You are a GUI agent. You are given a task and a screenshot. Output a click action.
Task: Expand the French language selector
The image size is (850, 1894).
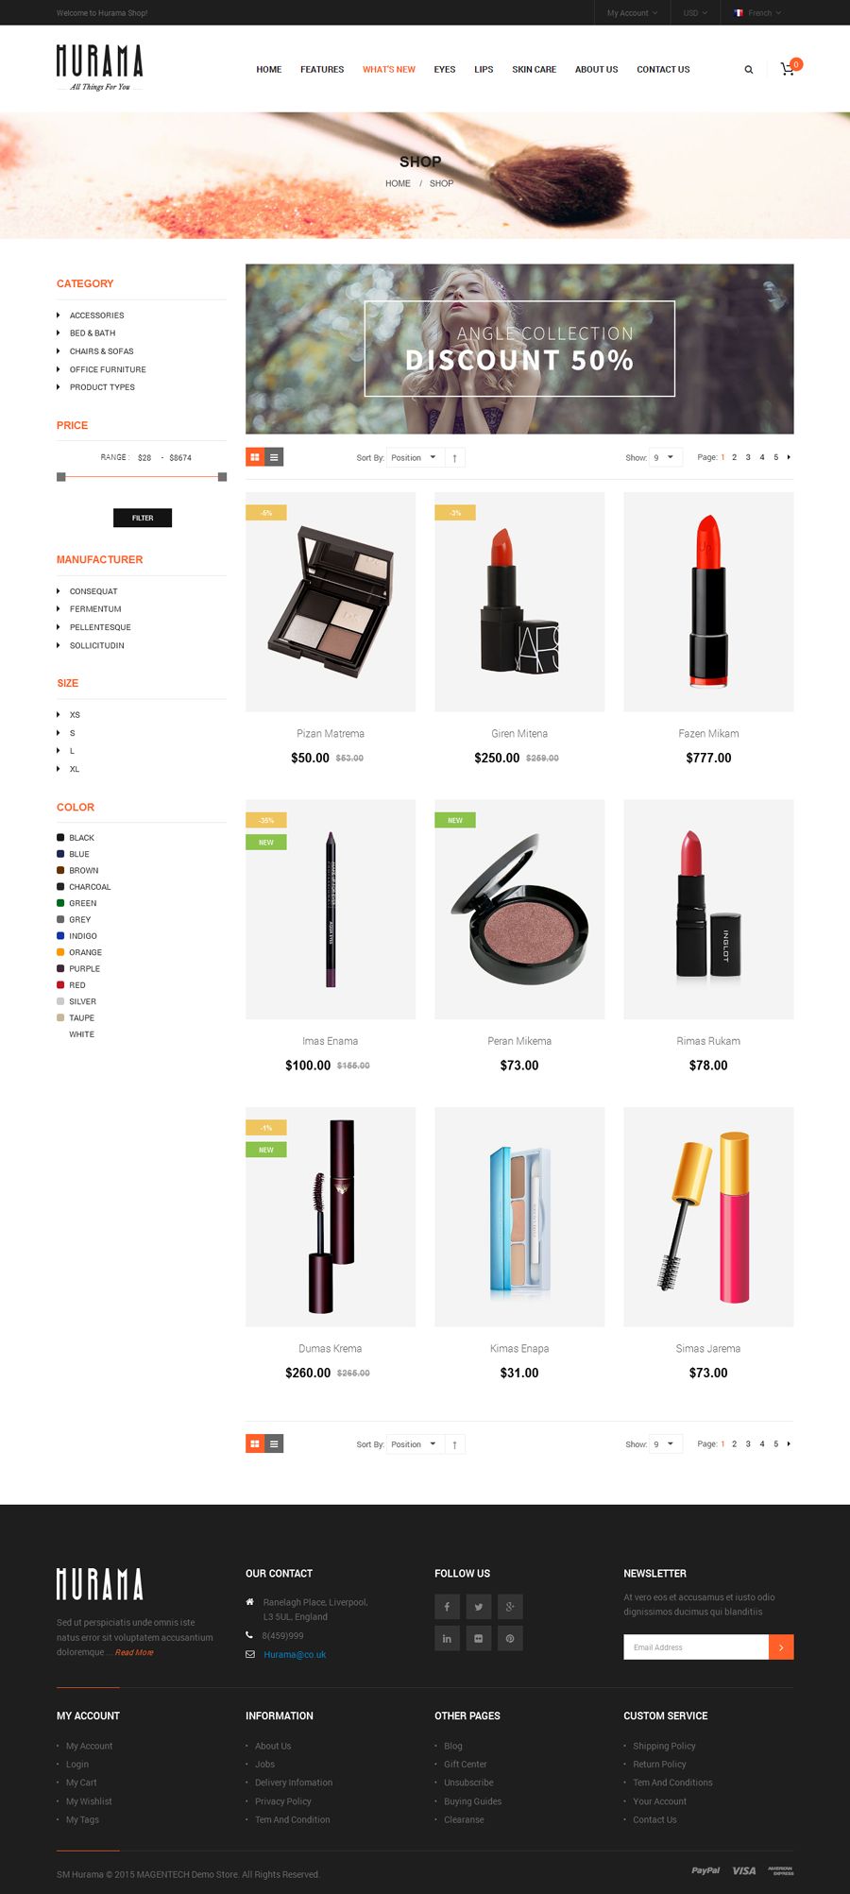pyautogui.click(x=757, y=13)
